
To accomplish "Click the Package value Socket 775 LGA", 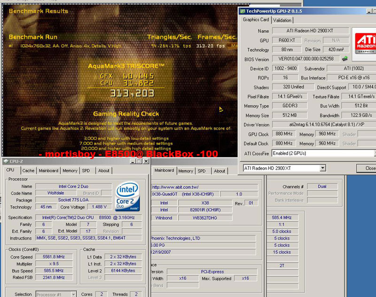I will [x=73, y=200].
